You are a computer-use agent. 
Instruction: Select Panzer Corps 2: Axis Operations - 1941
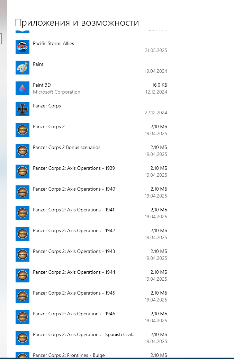pyautogui.click(x=91, y=213)
